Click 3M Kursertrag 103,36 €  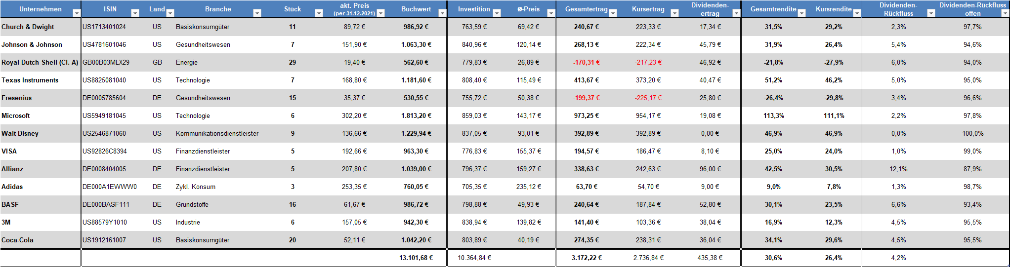coord(648,222)
